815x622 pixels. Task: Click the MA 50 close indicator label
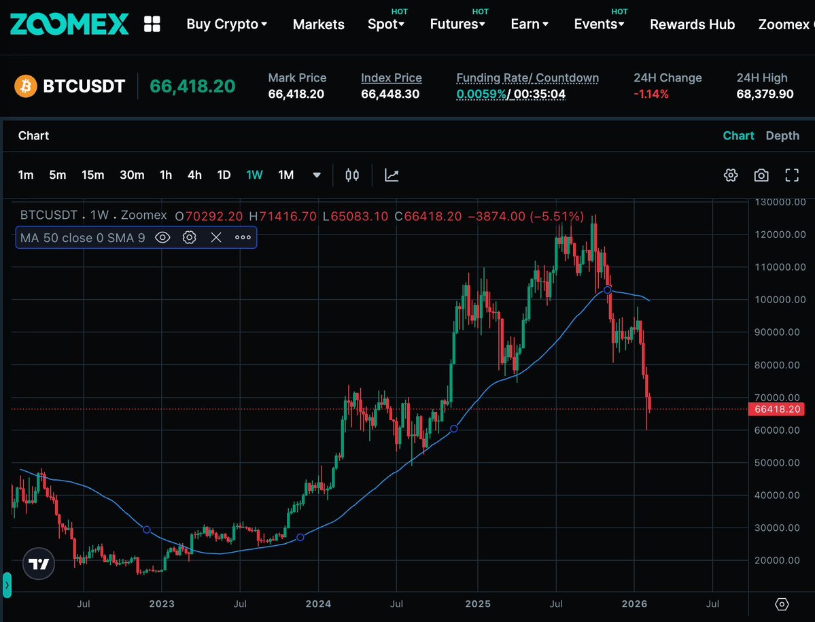83,238
